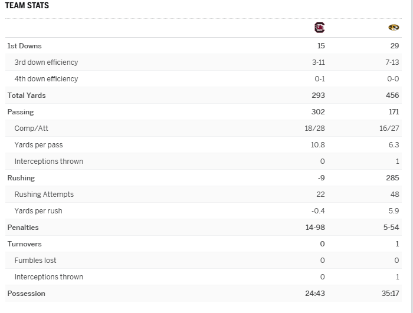
Task: Click the Rushing category label
Action: coord(21,178)
